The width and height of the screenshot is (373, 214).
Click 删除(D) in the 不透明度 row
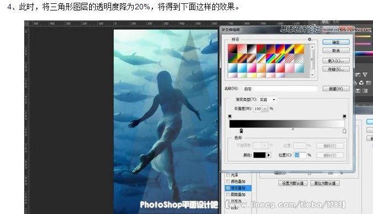click(330, 146)
